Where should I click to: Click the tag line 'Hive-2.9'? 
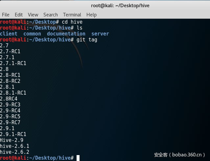pos(12,140)
